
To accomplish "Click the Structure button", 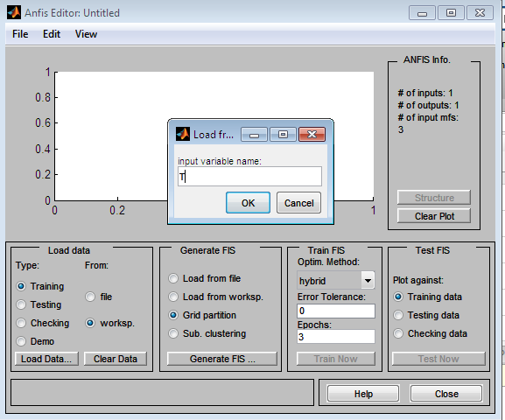I will 434,198.
